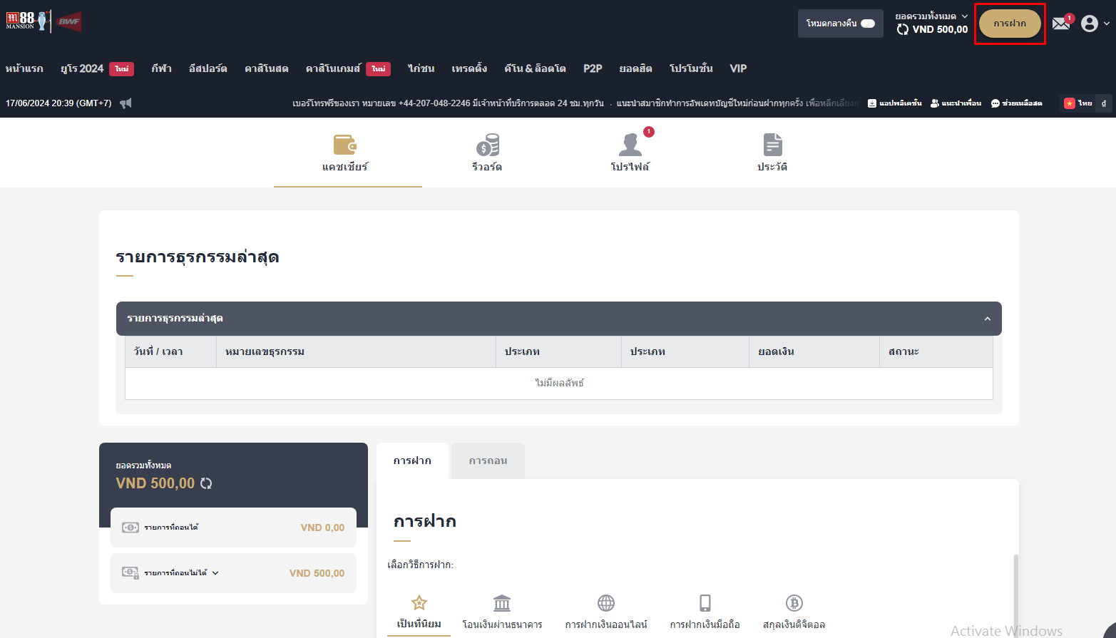Click the refresh icon beside the wallet balance
This screenshot has height=638, width=1116.
point(206,483)
